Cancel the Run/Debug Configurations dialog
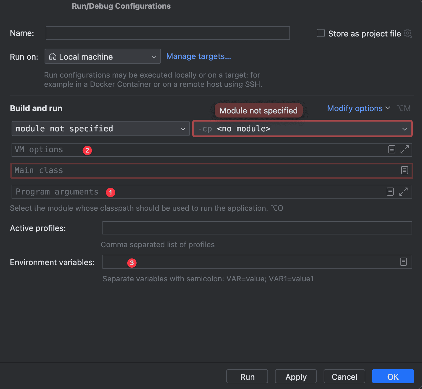The image size is (422, 389). click(344, 377)
